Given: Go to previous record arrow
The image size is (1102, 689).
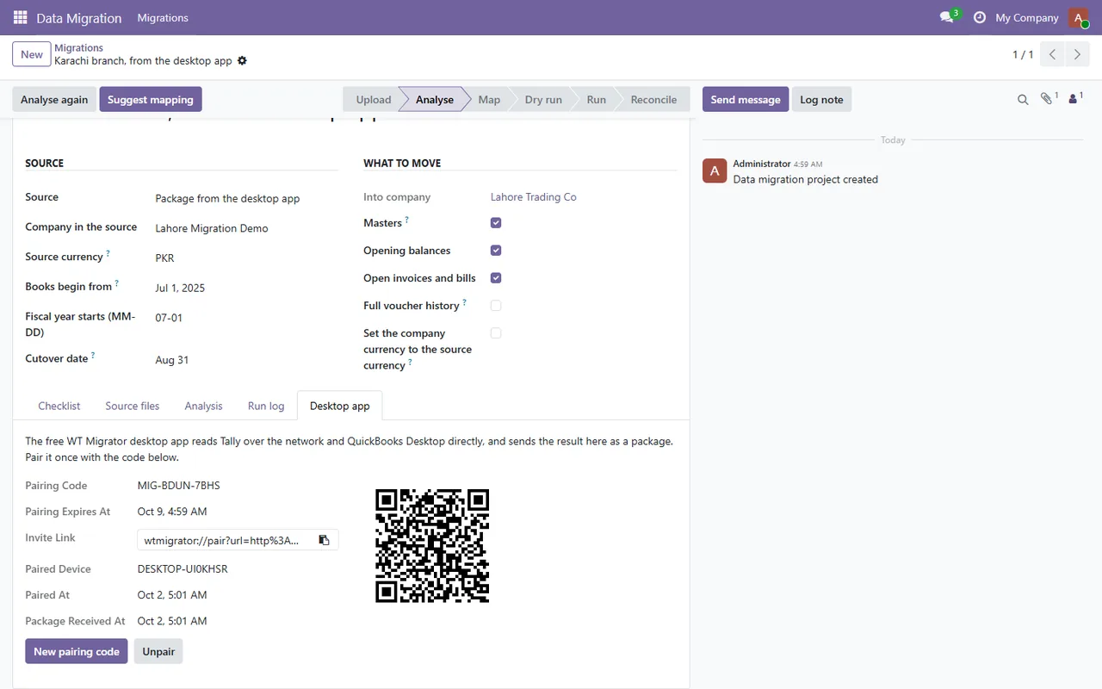Looking at the screenshot, I should (x=1052, y=54).
